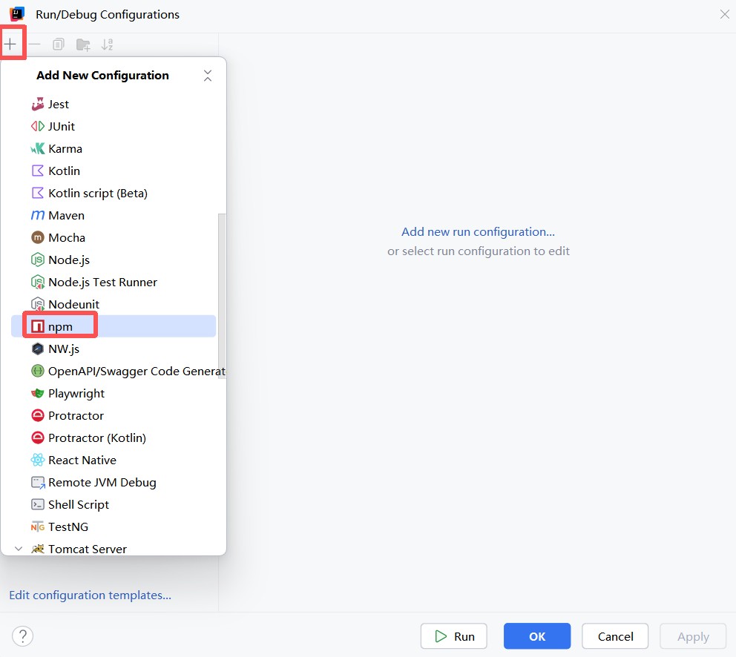The width and height of the screenshot is (736, 657).
Task: Click the Copy Configuration toolbar icon
Action: coord(58,44)
